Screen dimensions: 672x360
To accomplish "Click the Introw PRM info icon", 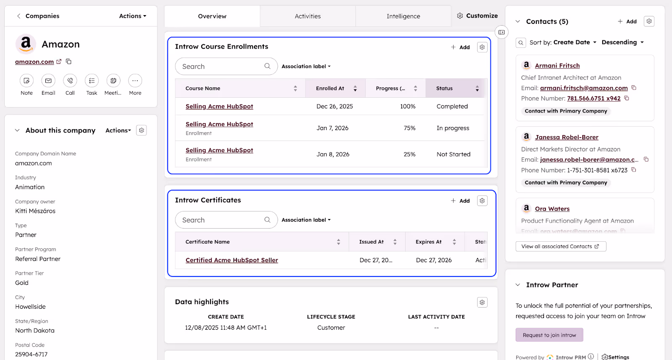I will (x=591, y=357).
